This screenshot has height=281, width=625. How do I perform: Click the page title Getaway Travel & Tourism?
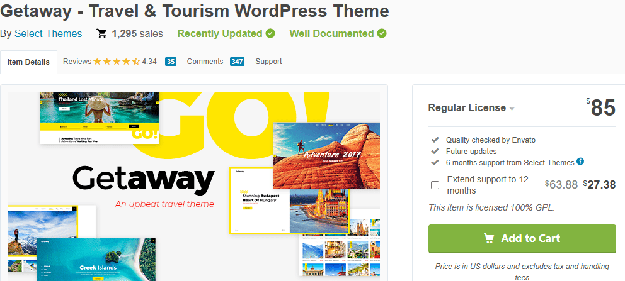point(195,11)
